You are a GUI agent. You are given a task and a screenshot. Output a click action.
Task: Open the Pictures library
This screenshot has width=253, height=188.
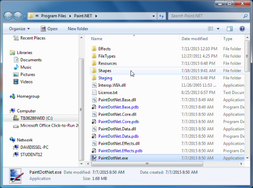[28, 74]
